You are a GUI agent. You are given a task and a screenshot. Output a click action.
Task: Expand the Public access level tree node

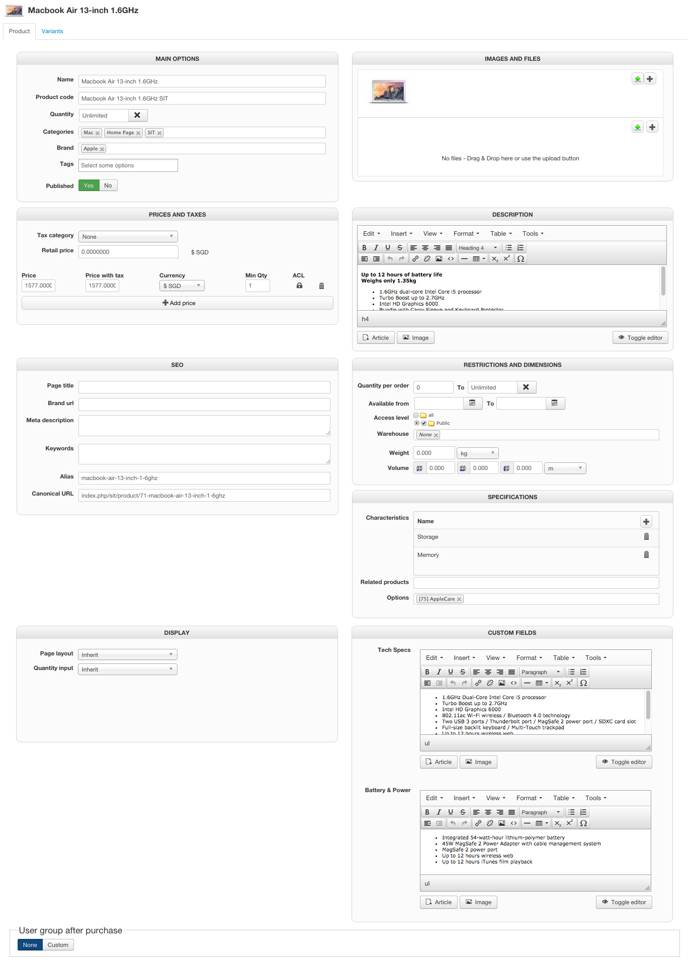(416, 423)
